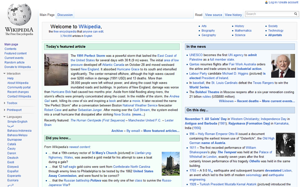This screenshot has height=187, width=300.
Task: Switch language to Esperanto
Action: click(14, 176)
